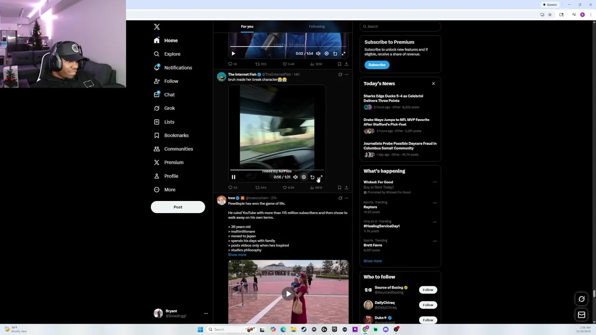Mute the top video at 0:52

click(x=318, y=54)
